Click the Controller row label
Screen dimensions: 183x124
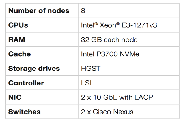tap(26, 83)
